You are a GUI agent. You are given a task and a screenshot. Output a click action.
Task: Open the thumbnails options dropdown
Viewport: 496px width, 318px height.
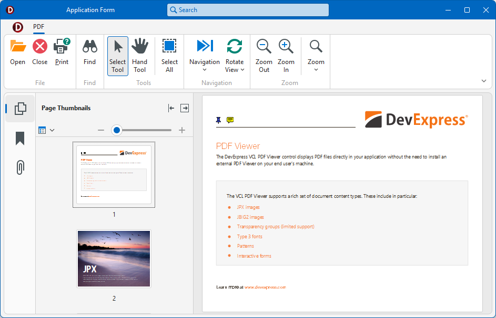[46, 130]
